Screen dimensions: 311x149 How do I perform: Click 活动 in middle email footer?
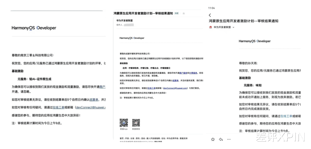point(143,138)
